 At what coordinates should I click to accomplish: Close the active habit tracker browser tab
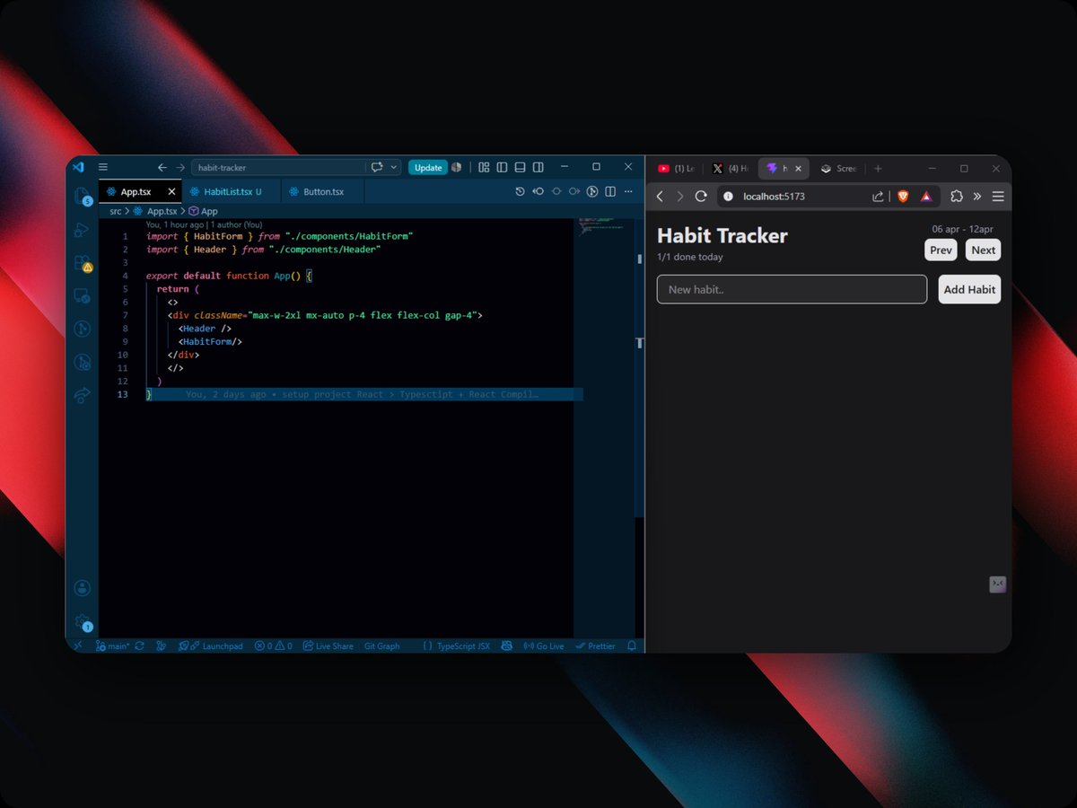click(798, 168)
